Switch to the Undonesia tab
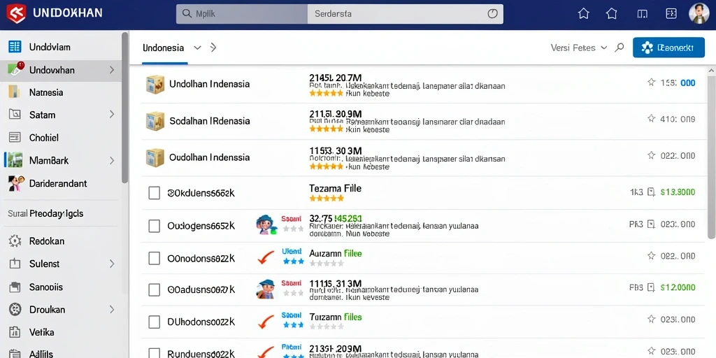 coord(164,48)
